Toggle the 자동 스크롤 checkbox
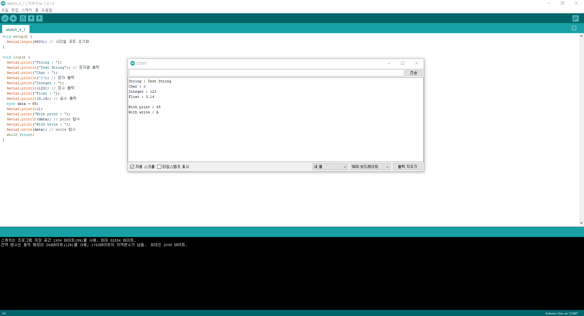 132,167
